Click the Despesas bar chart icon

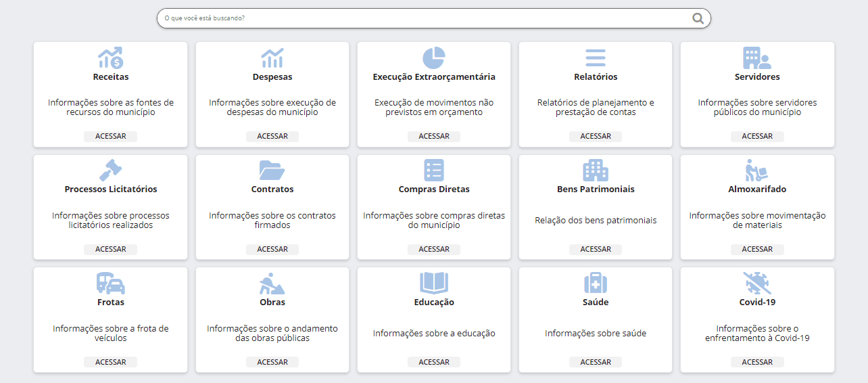(x=272, y=58)
